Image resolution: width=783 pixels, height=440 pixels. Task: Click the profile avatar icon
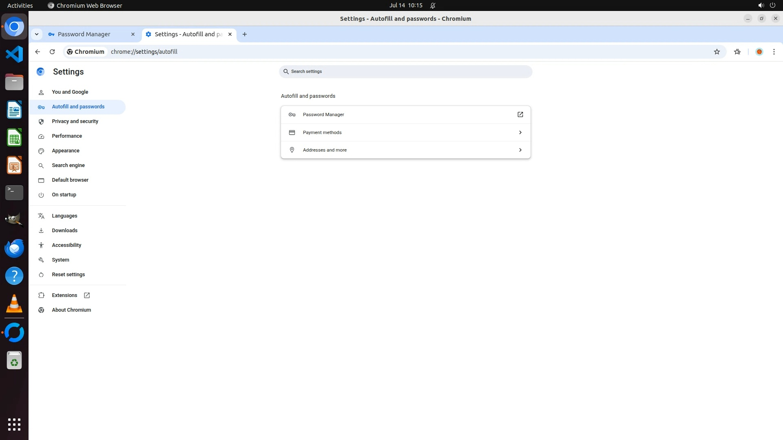(759, 52)
